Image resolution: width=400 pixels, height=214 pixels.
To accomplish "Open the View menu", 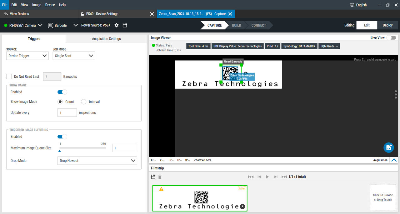I will (x=24, y=5).
